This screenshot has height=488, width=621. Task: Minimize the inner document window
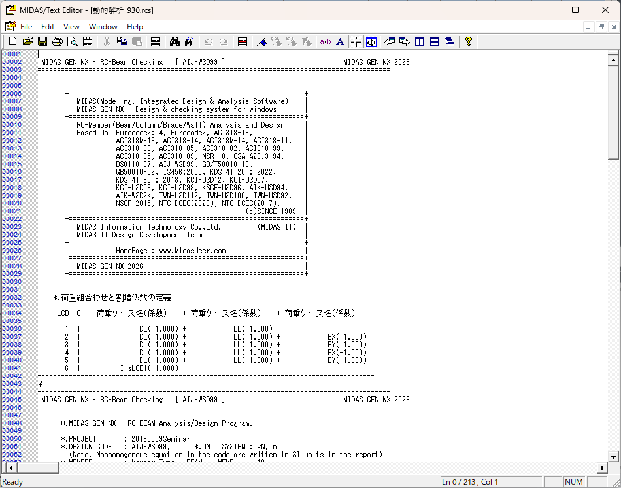[x=588, y=27]
